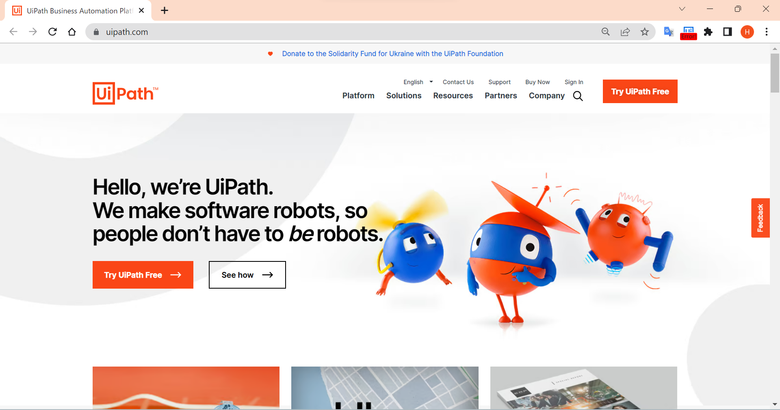Go to the browser home page icon
This screenshot has width=780, height=410.
click(x=72, y=32)
